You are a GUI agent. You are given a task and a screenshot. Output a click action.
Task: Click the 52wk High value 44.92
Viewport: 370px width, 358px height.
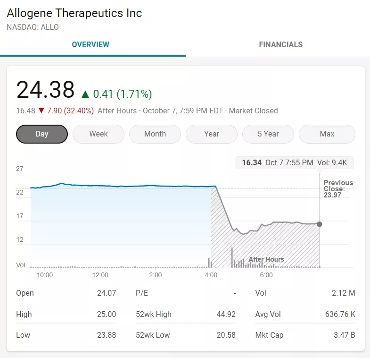pyautogui.click(x=224, y=314)
